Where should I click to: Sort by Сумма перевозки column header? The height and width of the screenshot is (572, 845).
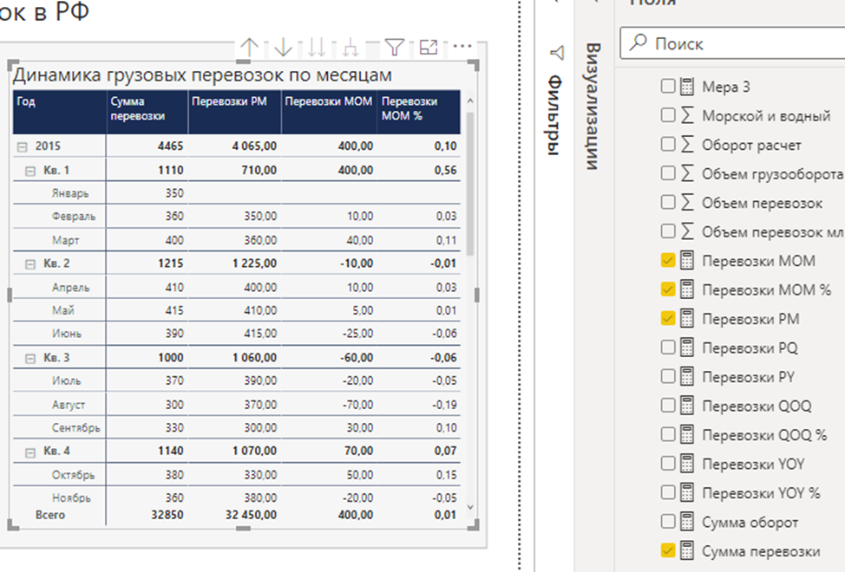(x=147, y=112)
